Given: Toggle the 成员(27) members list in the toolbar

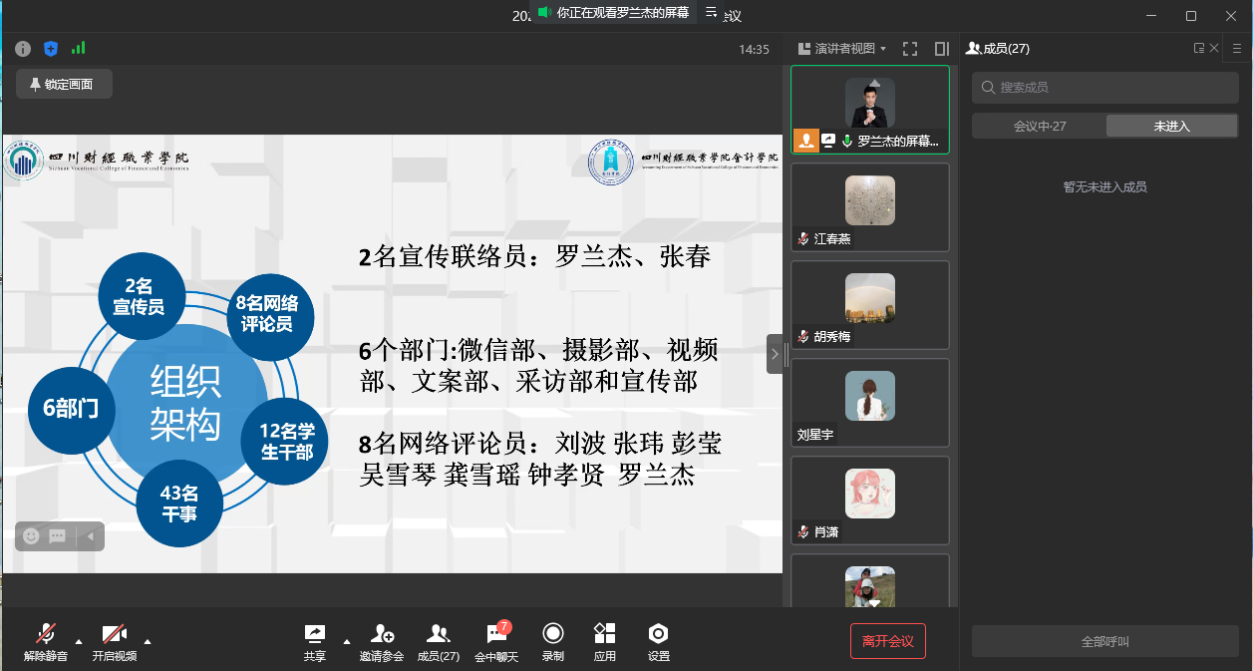Looking at the screenshot, I should tap(438, 642).
